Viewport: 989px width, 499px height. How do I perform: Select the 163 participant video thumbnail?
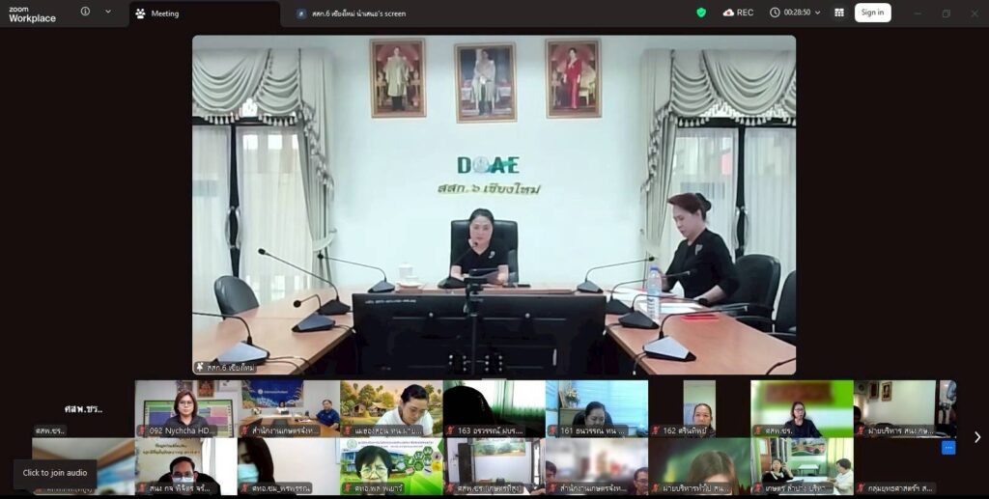point(494,407)
